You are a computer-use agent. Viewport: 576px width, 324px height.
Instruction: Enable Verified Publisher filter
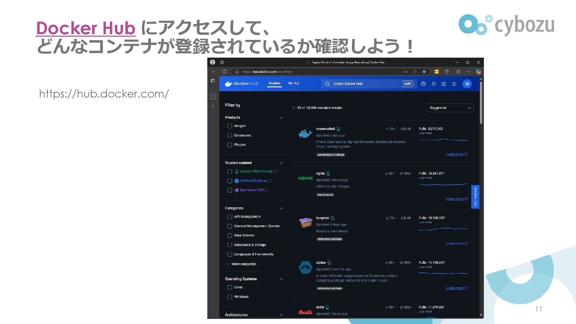pos(230,181)
